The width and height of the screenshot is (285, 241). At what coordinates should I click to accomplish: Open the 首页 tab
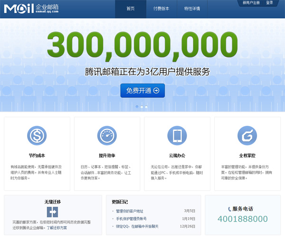tap(131, 9)
